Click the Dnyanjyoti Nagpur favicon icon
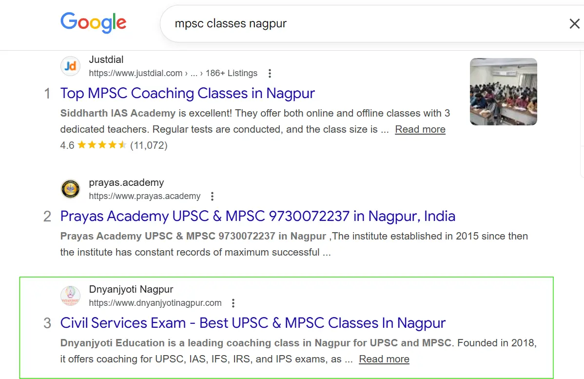Image resolution: width=584 pixels, height=379 pixels. (70, 296)
